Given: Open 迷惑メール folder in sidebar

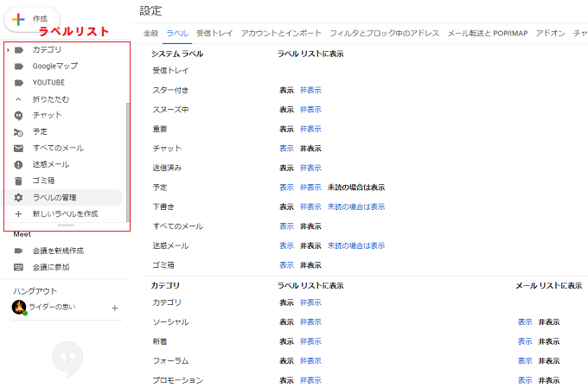Looking at the screenshot, I should (51, 164).
